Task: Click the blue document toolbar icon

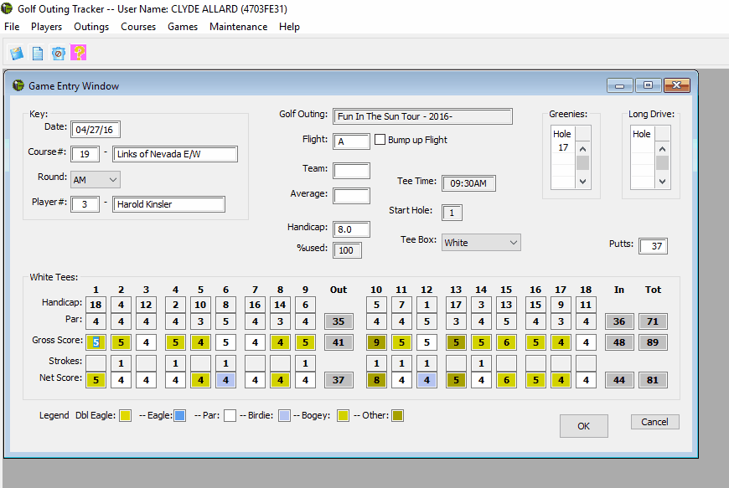Action: 38,53
